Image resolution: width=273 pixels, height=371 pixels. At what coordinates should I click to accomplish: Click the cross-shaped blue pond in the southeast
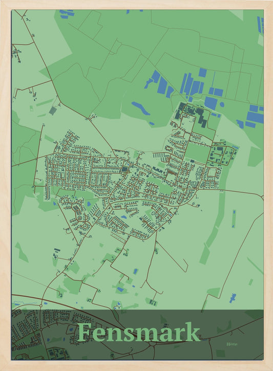click(x=233, y=298)
